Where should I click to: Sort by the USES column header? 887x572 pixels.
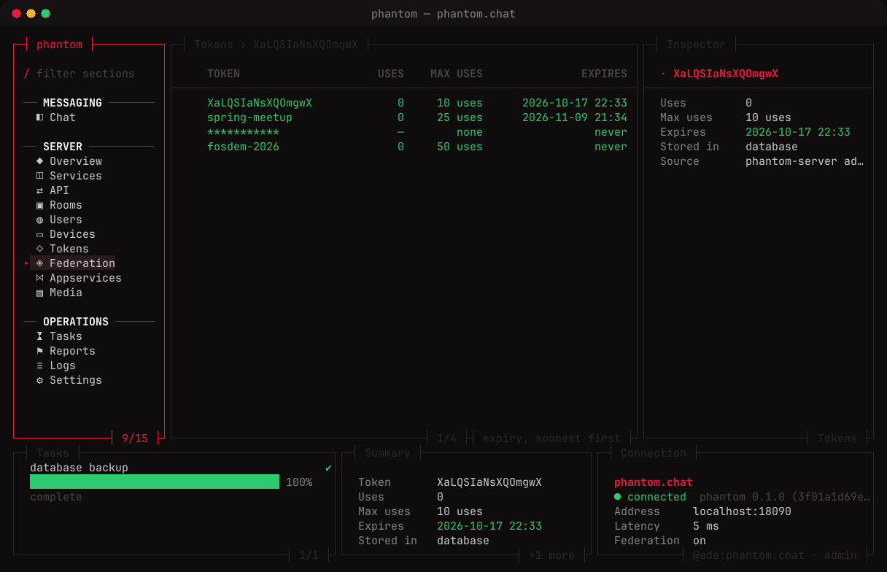click(x=391, y=74)
